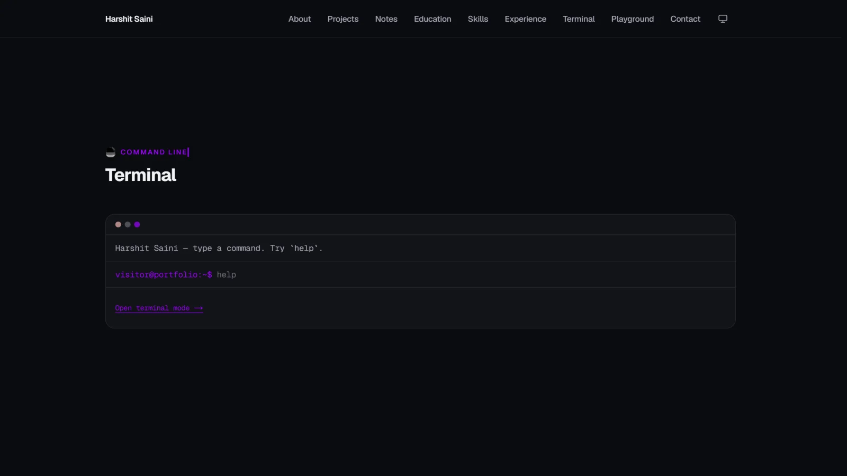Click the pink window dot in terminal header
847x476 pixels.
coord(118,225)
